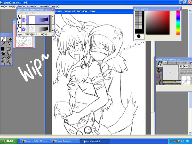Viewport: 192px width, 144px height.
Task: Open Filter menu in Layer panel
Action: click(33, 13)
